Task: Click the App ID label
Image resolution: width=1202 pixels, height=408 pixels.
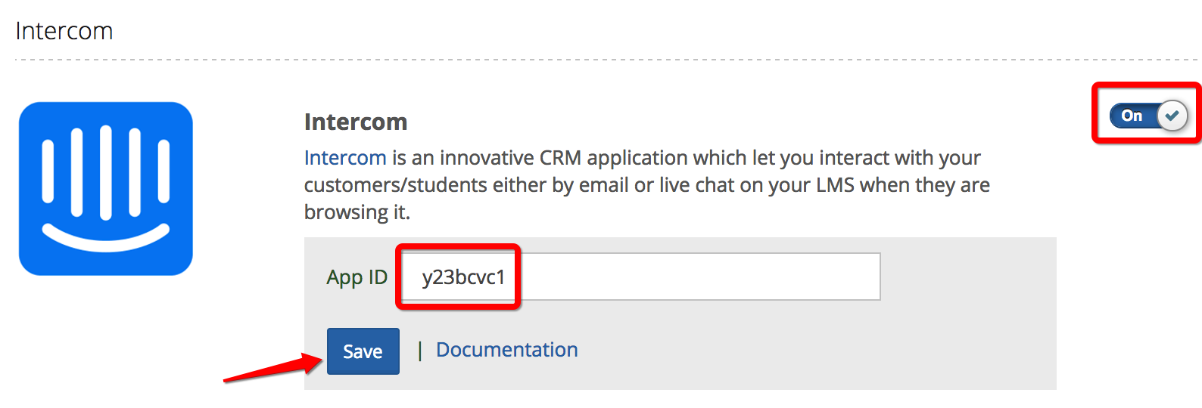Action: [x=357, y=277]
